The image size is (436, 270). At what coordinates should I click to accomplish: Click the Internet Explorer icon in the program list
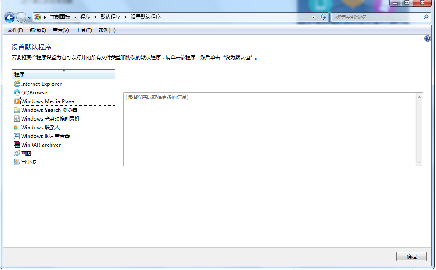click(17, 84)
